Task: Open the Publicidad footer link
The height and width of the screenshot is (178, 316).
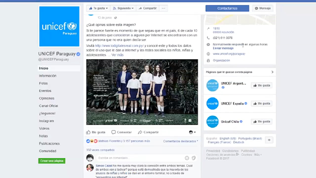Action: (x=248, y=151)
